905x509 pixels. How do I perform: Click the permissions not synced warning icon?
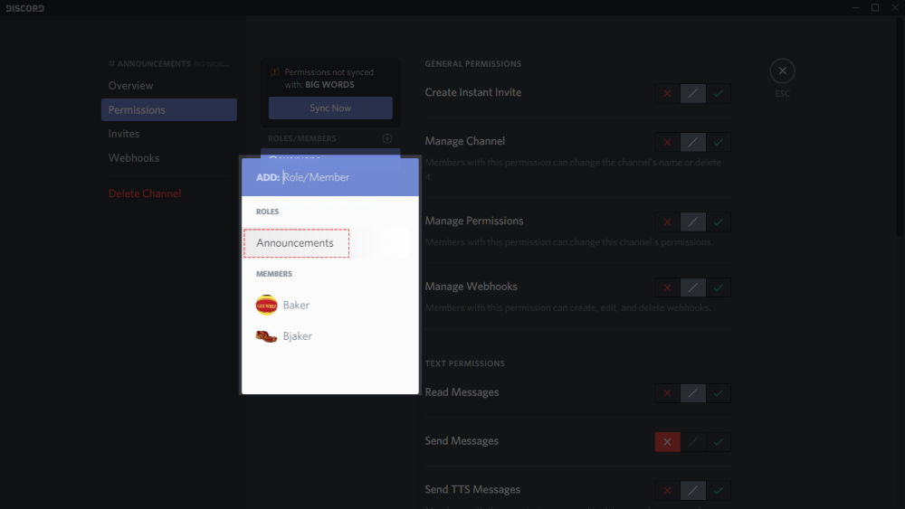[275, 72]
